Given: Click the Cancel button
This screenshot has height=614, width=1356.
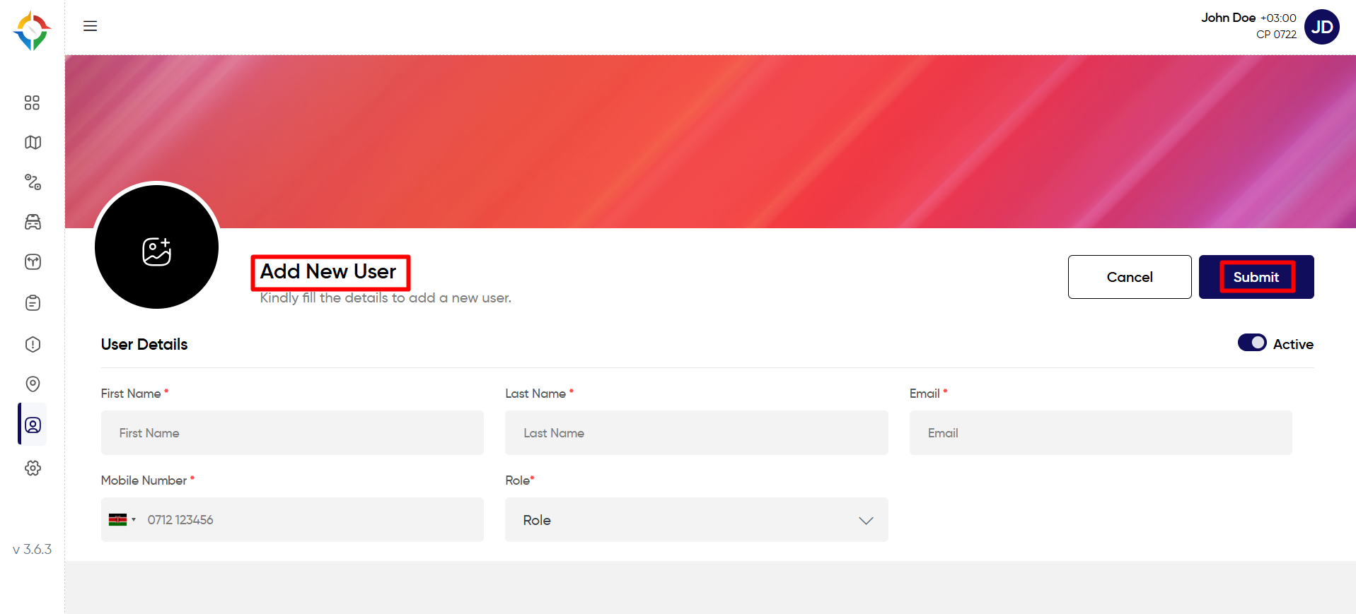Looking at the screenshot, I should pos(1130,277).
